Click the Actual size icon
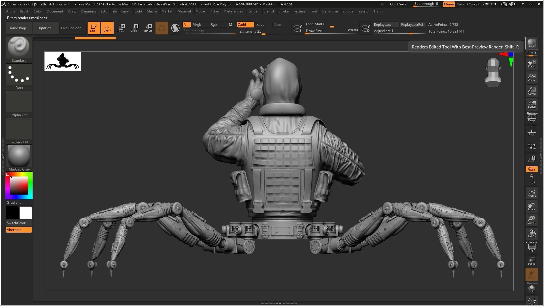The width and height of the screenshot is (544, 306). (532, 91)
